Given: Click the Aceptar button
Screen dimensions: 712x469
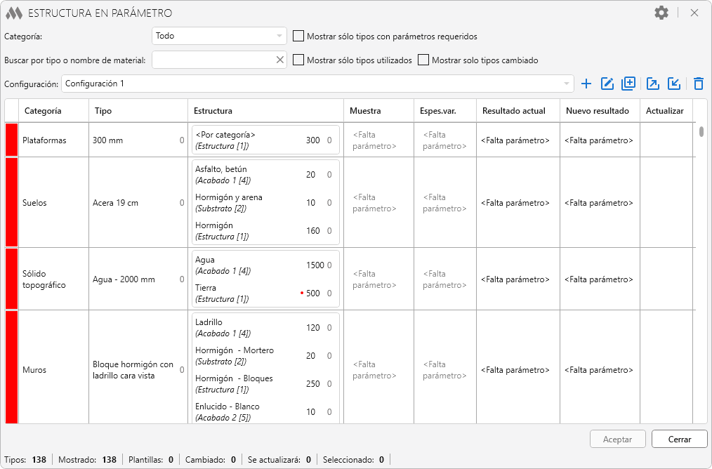Looking at the screenshot, I should click(618, 440).
